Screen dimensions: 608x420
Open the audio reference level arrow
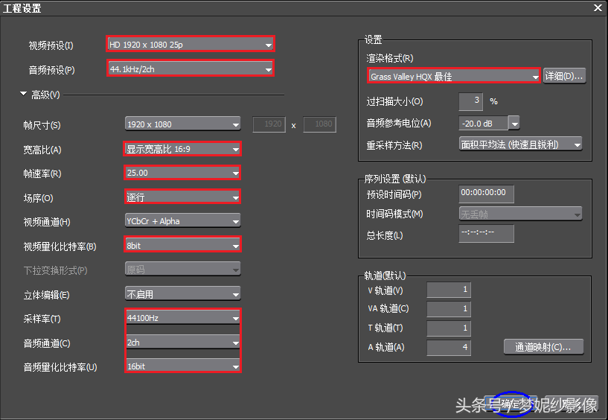(x=513, y=123)
